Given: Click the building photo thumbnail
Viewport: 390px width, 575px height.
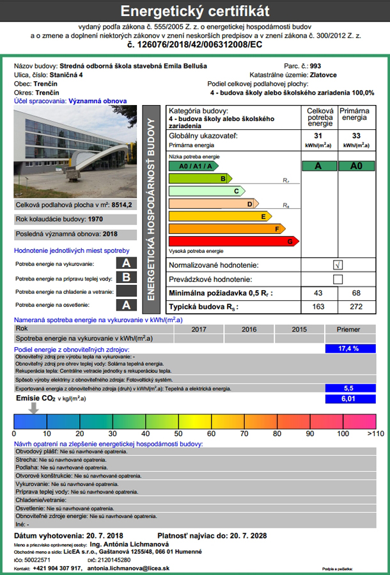Looking at the screenshot, I should (75, 152).
